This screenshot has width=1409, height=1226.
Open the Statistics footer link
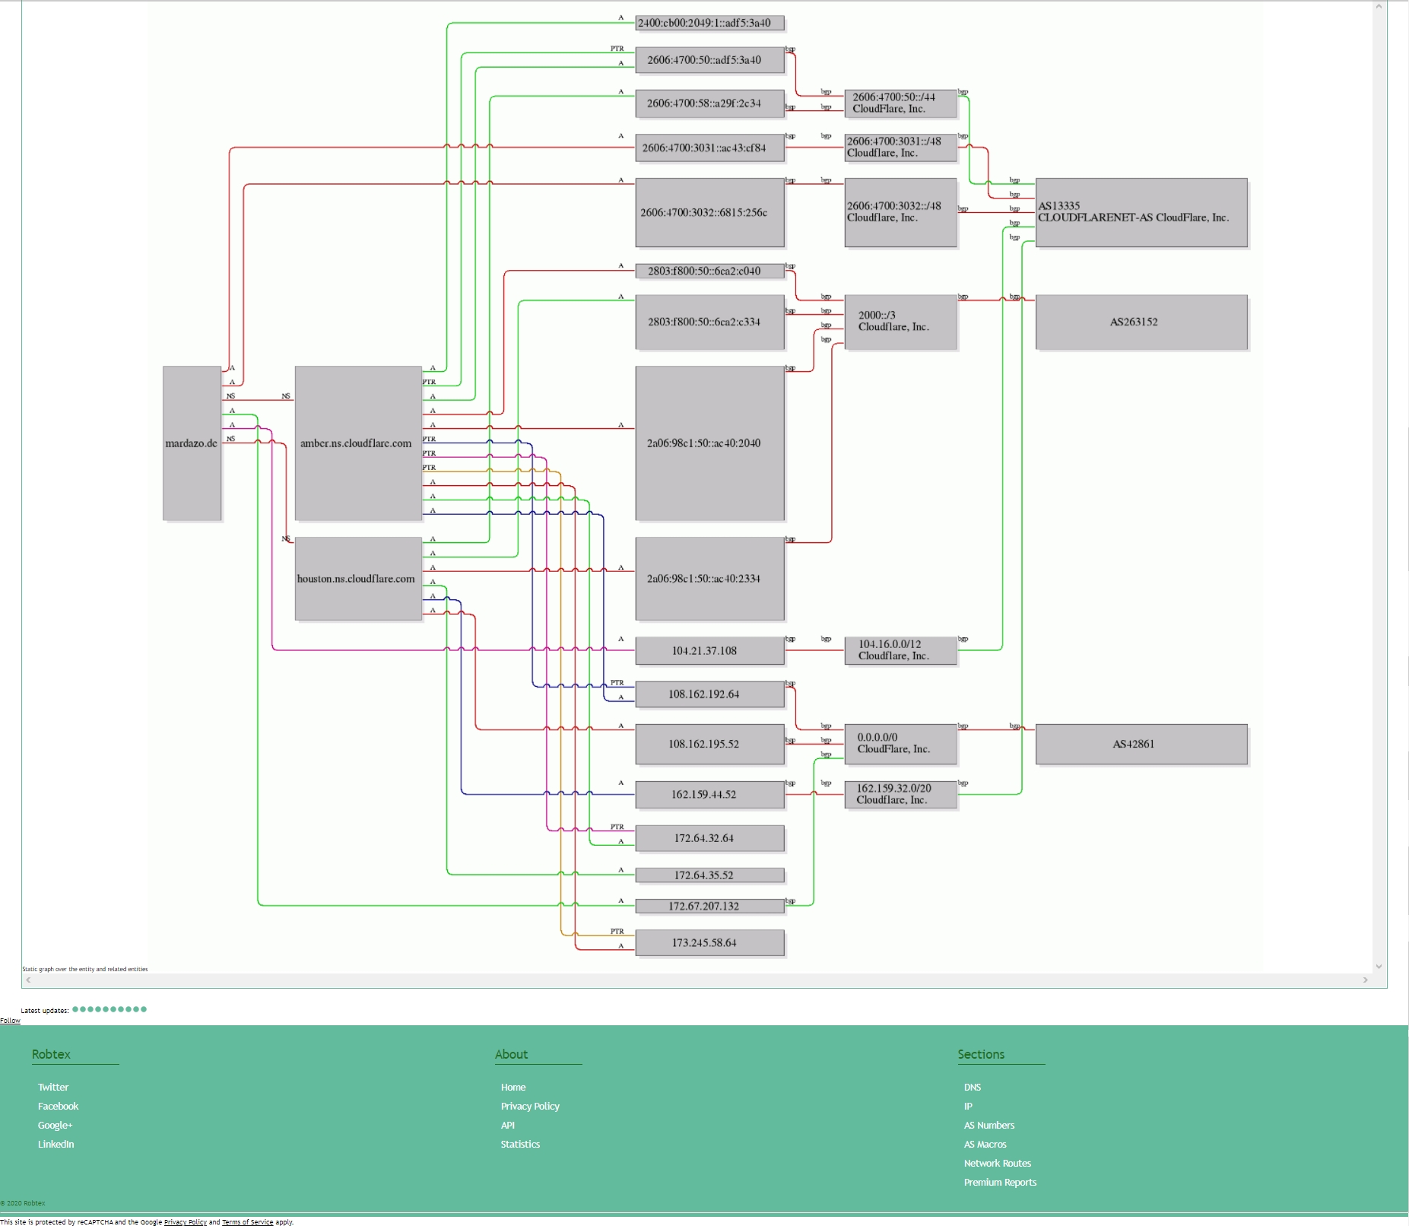point(520,1144)
